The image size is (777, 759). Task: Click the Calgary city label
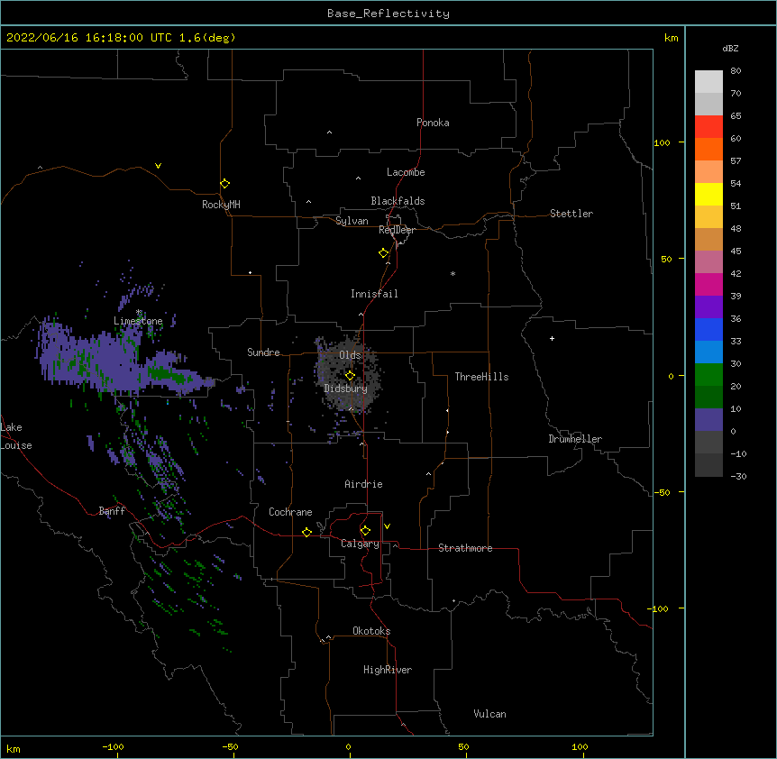(360, 544)
